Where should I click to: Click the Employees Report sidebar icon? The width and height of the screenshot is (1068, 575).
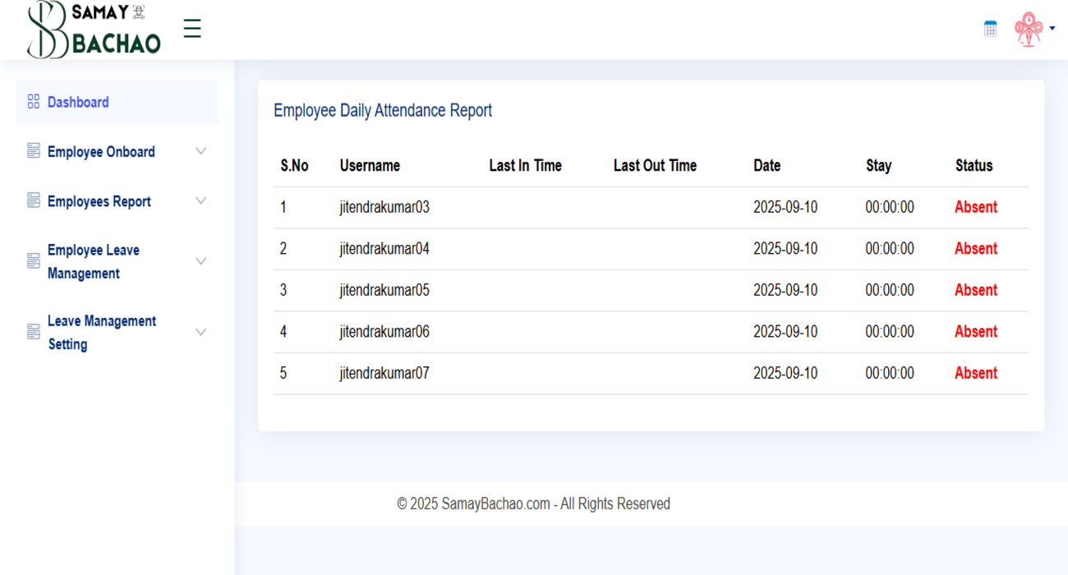33,200
